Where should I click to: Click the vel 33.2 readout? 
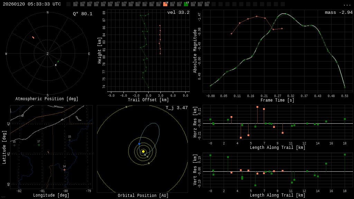[178, 12]
